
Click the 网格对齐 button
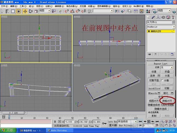click(x=167, y=101)
